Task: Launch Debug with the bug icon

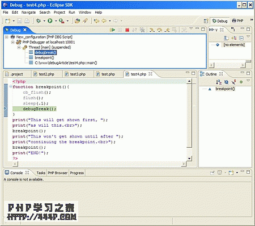Action: [x=39, y=21]
